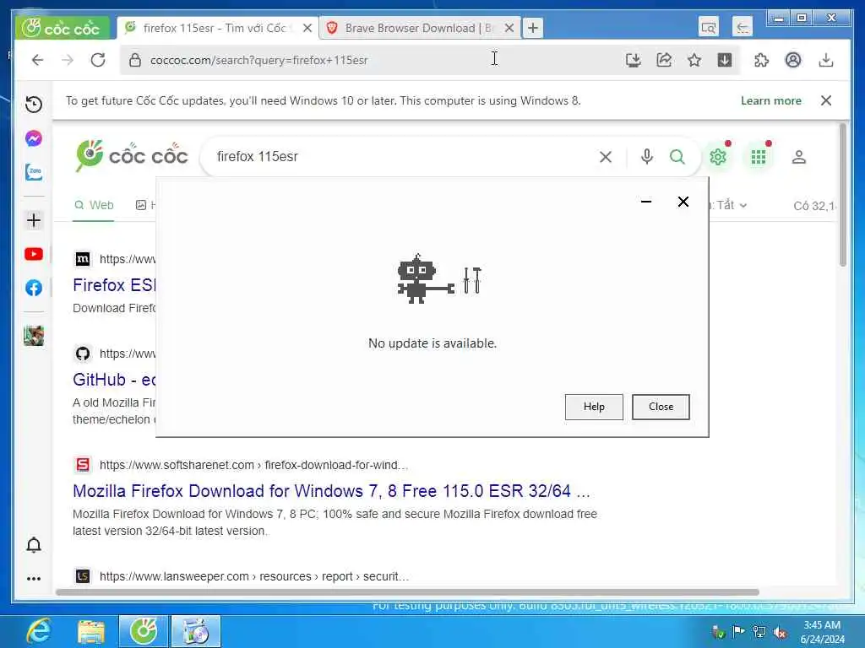
Task: Click the Cốc Cốc taskbar button
Action: 144,631
